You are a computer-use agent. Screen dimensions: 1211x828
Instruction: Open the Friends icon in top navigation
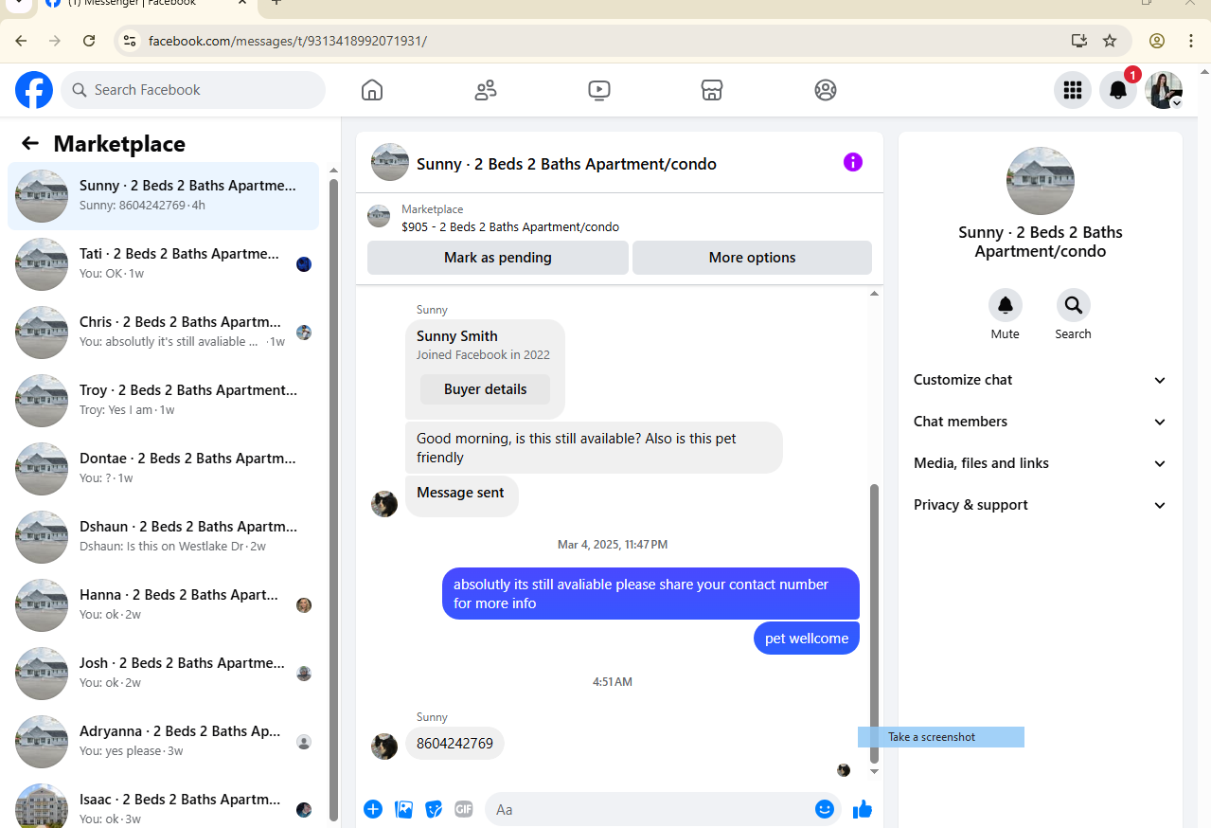pyautogui.click(x=486, y=90)
